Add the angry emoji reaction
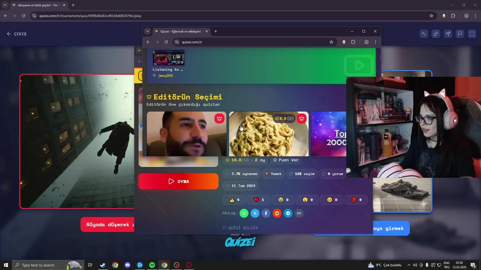Viewport: 481px width, 270px height. click(356, 200)
